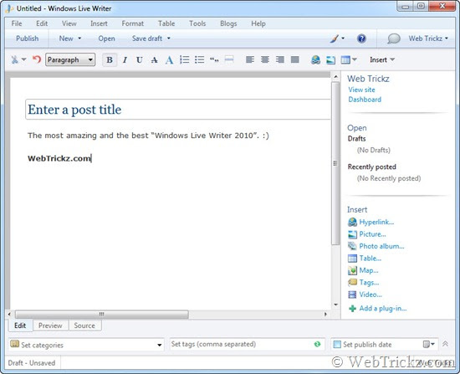This screenshot has height=374, width=460.
Task: Click sidebar Table icon
Action: pyautogui.click(x=352, y=259)
